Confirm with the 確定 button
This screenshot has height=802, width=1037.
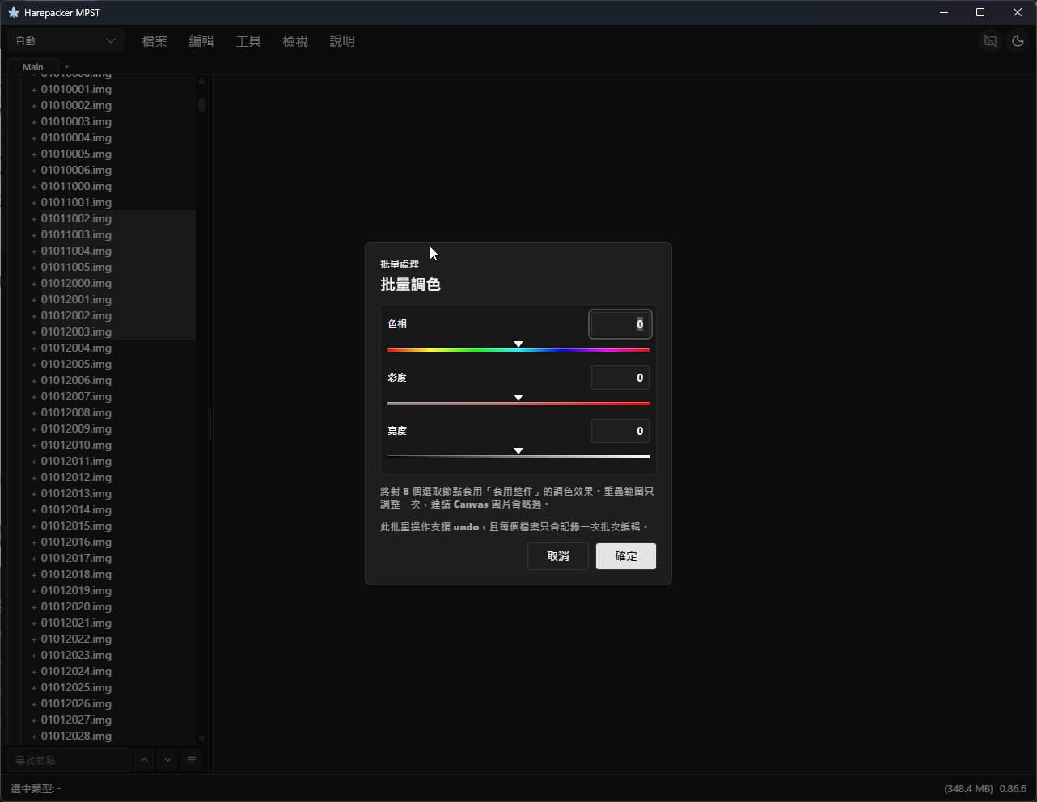tap(626, 556)
